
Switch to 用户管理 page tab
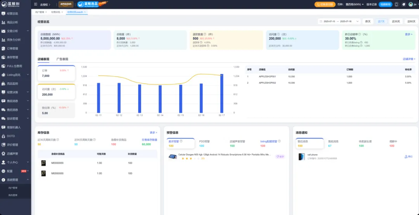[40, 12]
